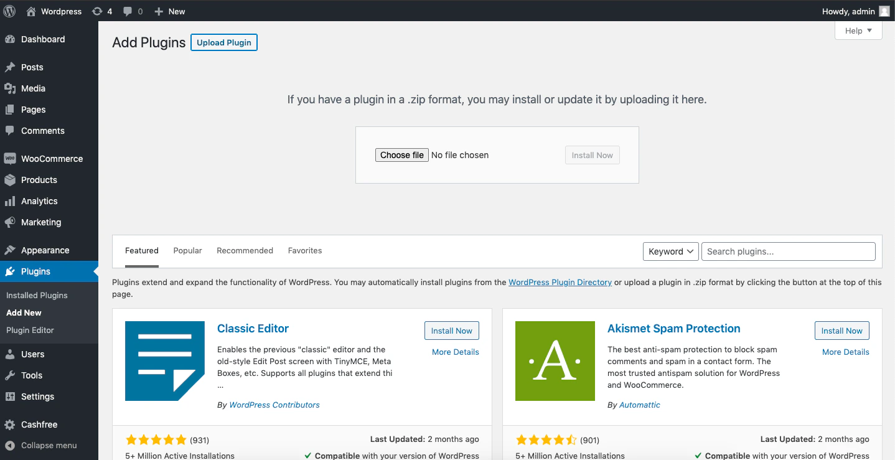Click the Upload Plugin button
The image size is (895, 460).
[224, 42]
